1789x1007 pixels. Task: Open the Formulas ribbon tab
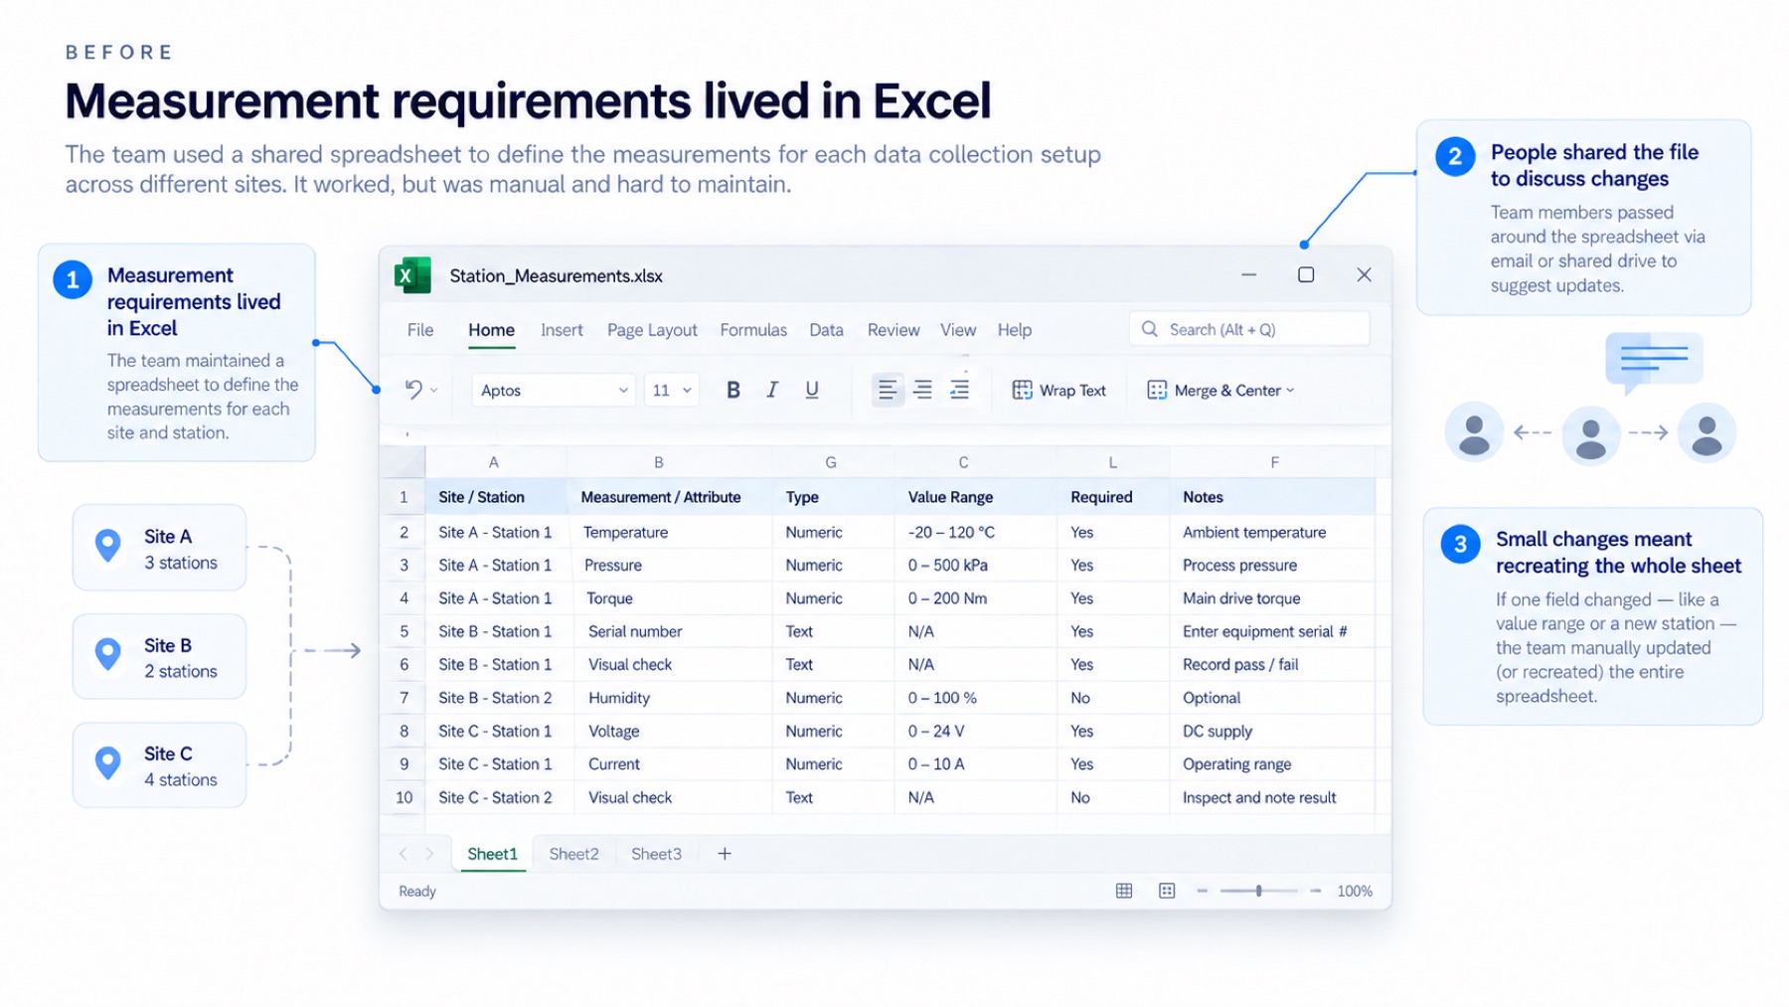click(753, 330)
